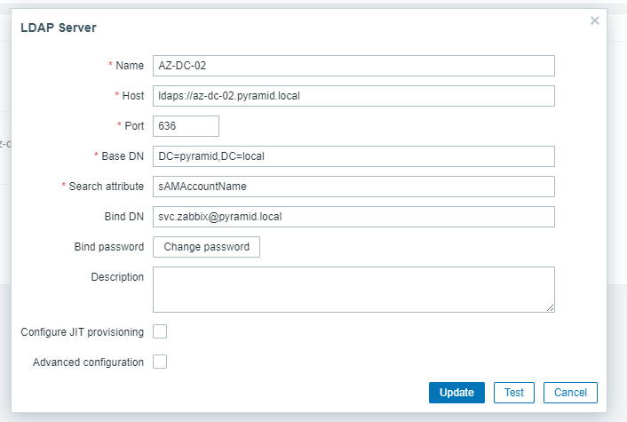
Task: Click the Name field containing AZ-DC-02
Action: point(353,66)
